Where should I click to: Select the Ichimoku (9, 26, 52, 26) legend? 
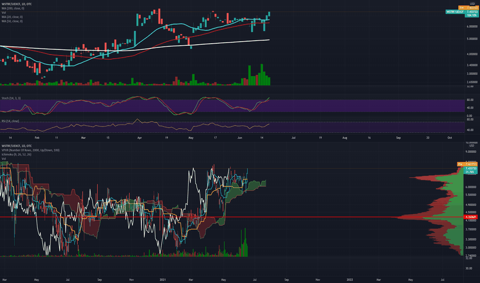pos(16,154)
